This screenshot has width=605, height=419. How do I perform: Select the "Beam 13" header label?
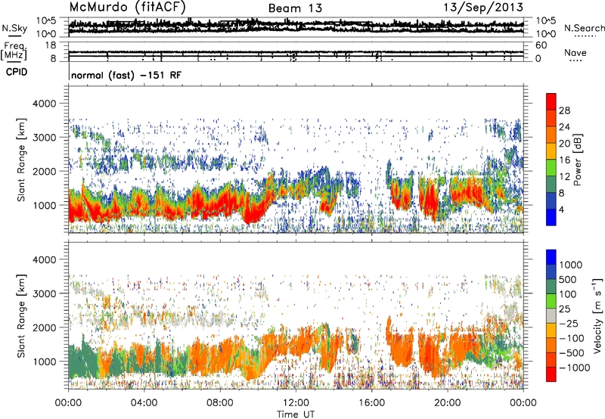tap(295, 8)
